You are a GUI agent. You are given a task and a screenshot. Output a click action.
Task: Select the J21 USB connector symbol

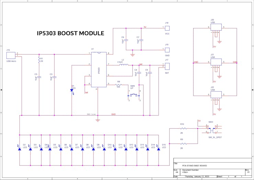pos(216,62)
